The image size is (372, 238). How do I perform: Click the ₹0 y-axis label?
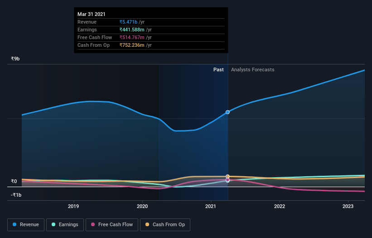tap(14, 181)
